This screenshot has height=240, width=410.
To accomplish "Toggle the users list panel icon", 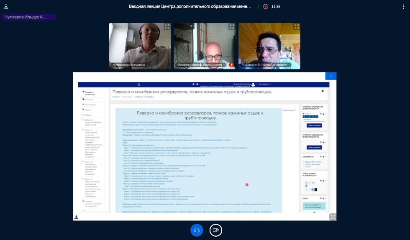I will (x=6, y=7).
